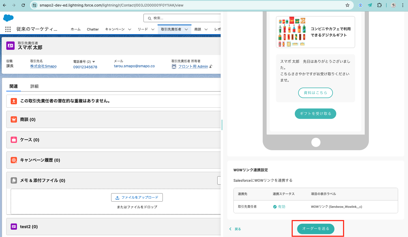The image size is (408, 237).
Task: Open the 1Password extension icon
Action: point(361,5)
